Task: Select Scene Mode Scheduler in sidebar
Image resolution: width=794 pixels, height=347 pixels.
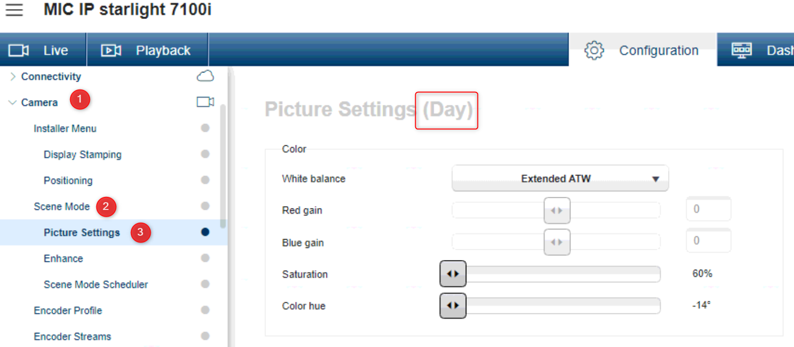Action: (x=96, y=285)
